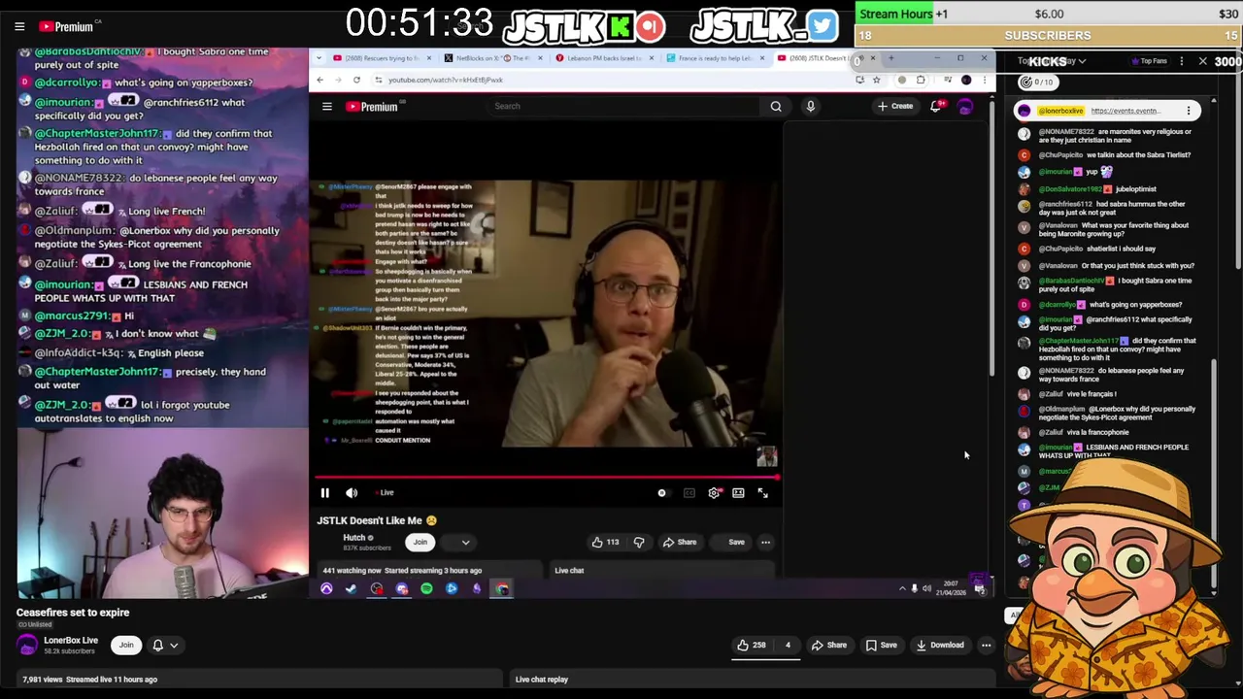Show hidden system tray icons chevron

point(902,588)
